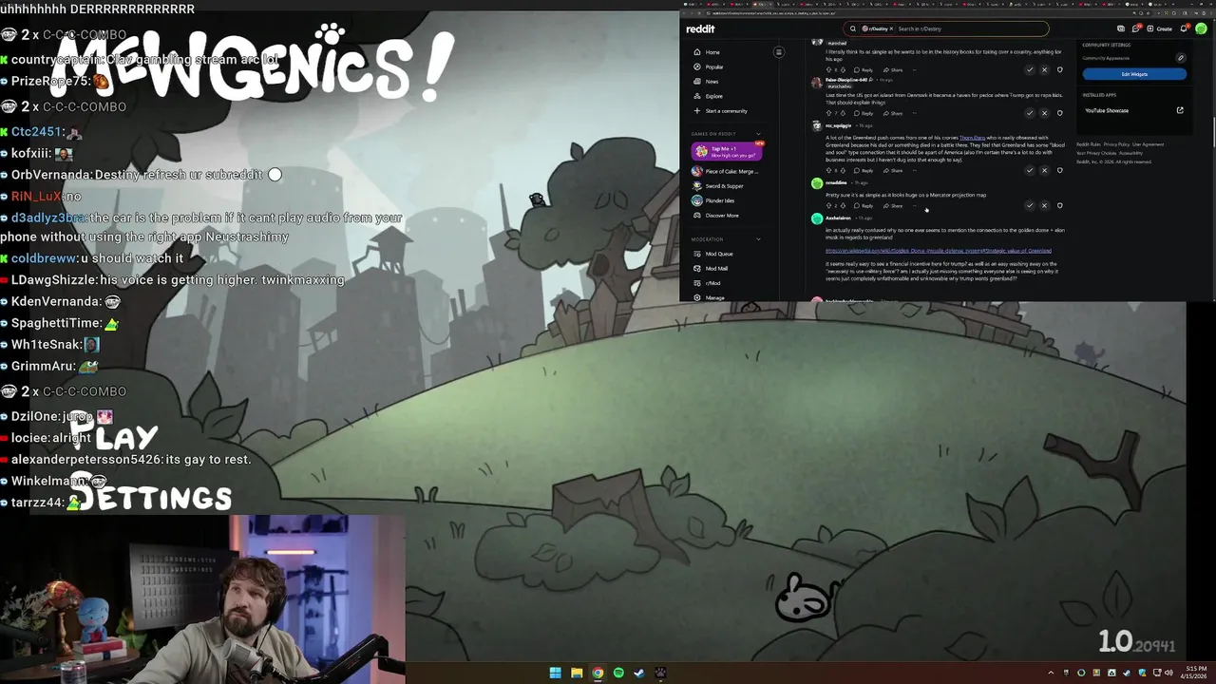Click the search magnifier icon on reddit
This screenshot has width=1216, height=684.
[x=853, y=28]
